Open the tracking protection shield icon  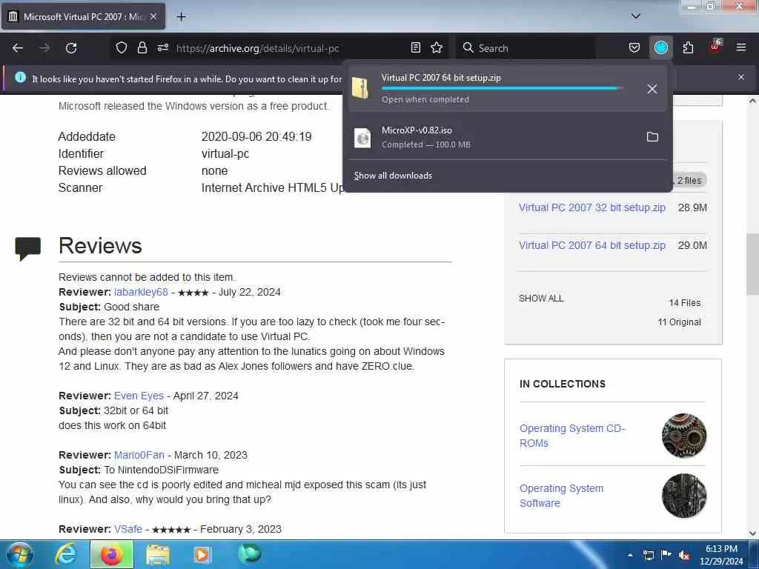122,47
